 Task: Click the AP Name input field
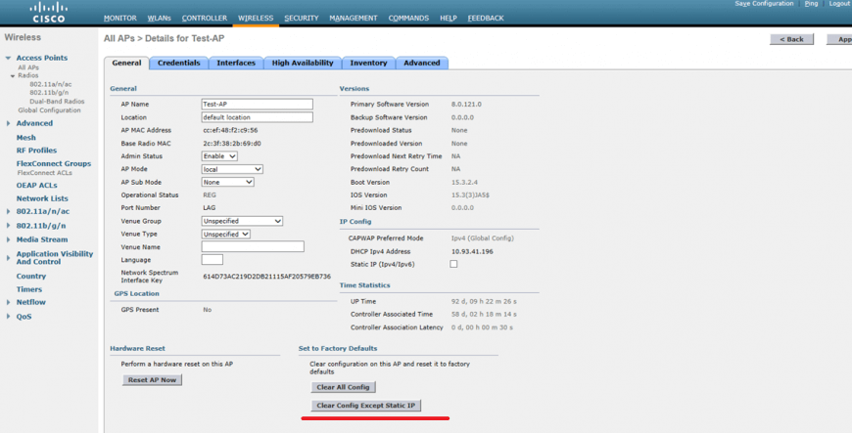257,105
